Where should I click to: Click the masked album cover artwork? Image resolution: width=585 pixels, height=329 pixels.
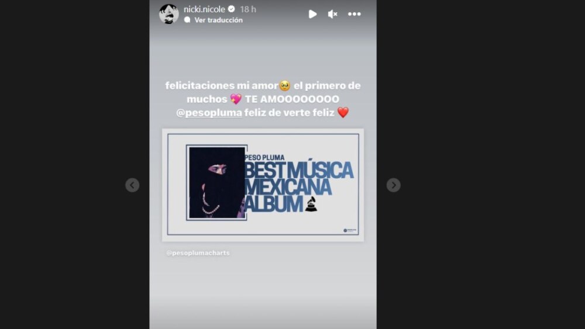[x=217, y=182]
